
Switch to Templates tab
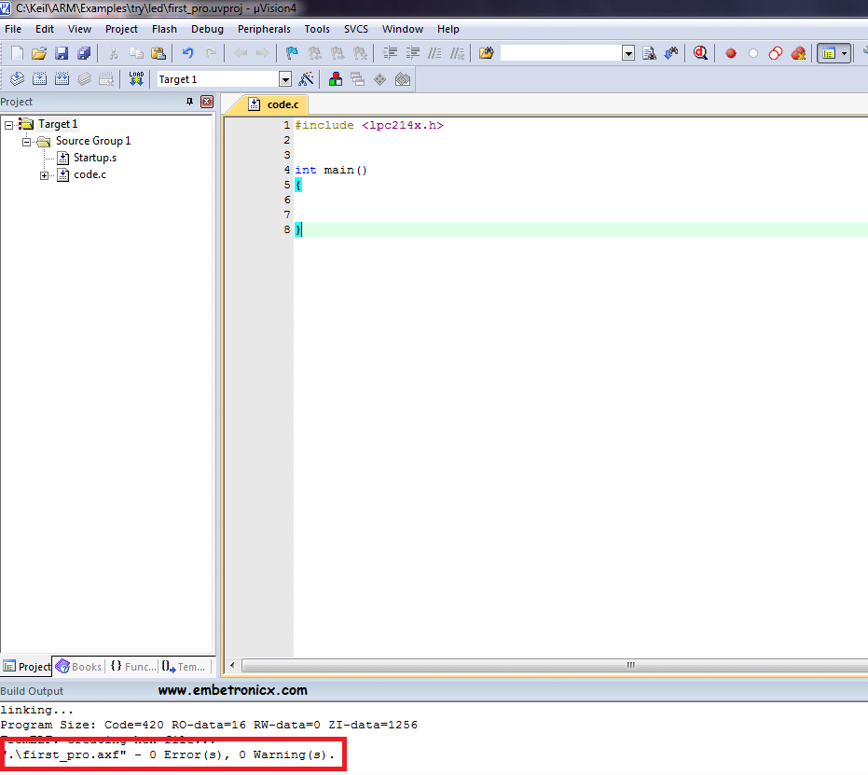pyautogui.click(x=185, y=667)
